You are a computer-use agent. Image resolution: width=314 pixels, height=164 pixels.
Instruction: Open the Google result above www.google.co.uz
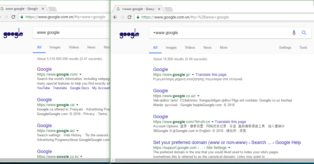(161, 91)
